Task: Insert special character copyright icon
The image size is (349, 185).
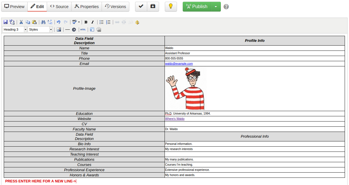Action: pos(74,29)
